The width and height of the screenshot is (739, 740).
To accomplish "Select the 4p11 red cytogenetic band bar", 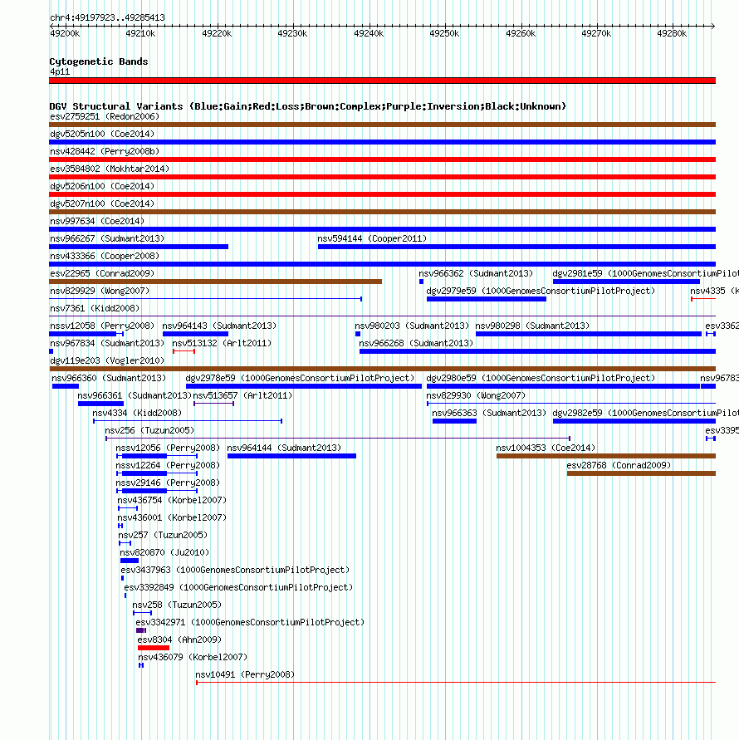I will (x=382, y=81).
